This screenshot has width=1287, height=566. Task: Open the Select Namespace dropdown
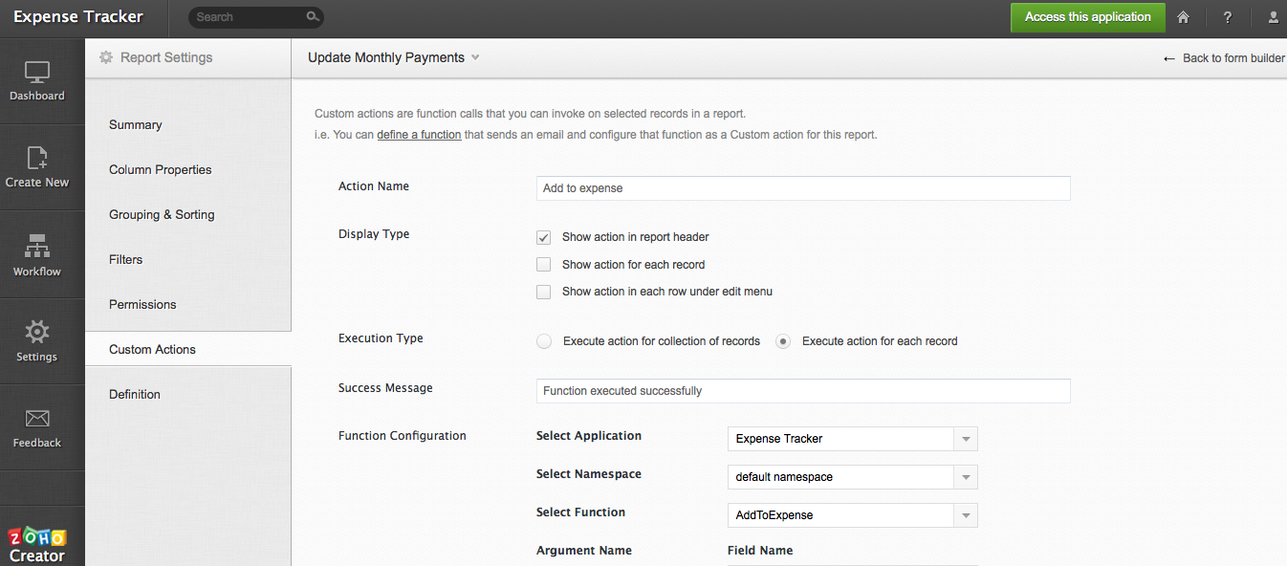point(966,477)
